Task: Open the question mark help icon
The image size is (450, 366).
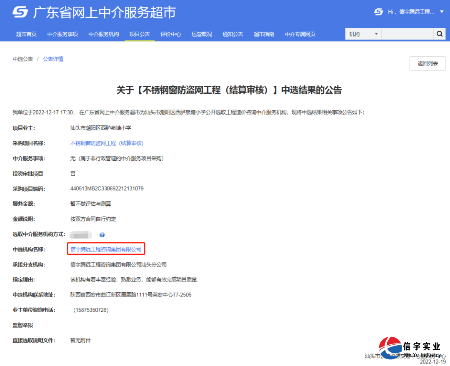Action: (102, 234)
